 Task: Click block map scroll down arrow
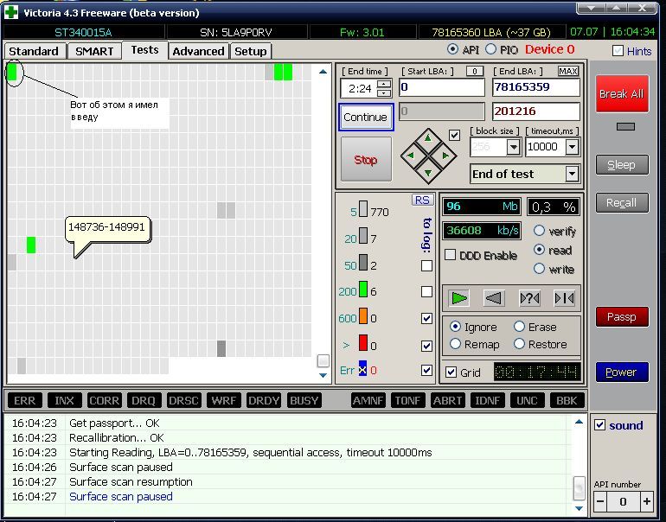tap(323, 375)
